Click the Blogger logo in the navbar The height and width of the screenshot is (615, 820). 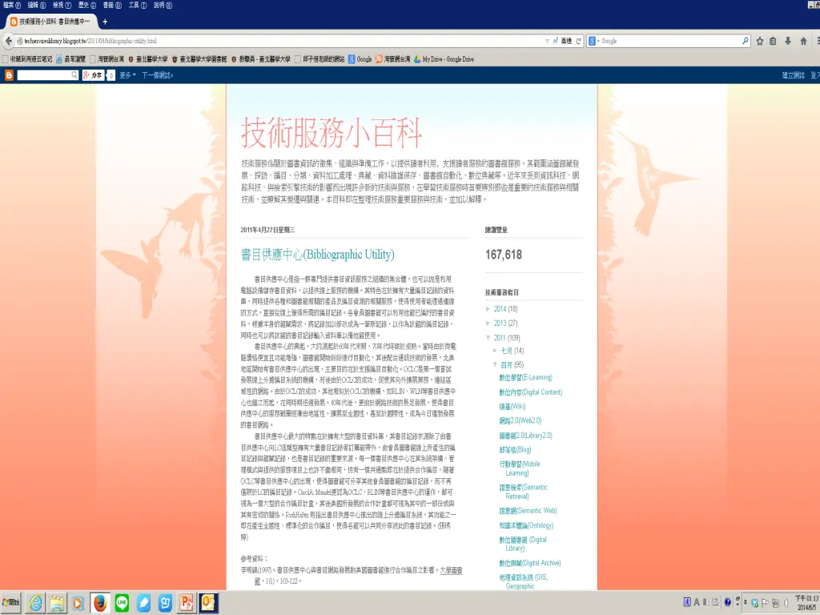[x=9, y=75]
